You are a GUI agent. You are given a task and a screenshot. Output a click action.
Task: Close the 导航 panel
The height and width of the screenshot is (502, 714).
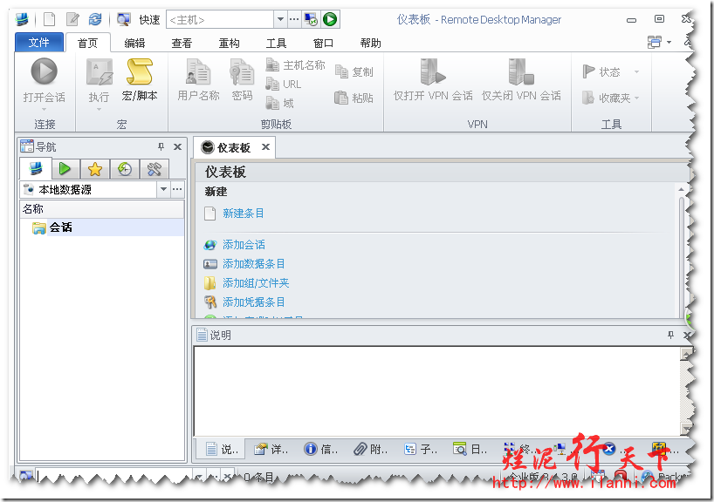tap(177, 146)
